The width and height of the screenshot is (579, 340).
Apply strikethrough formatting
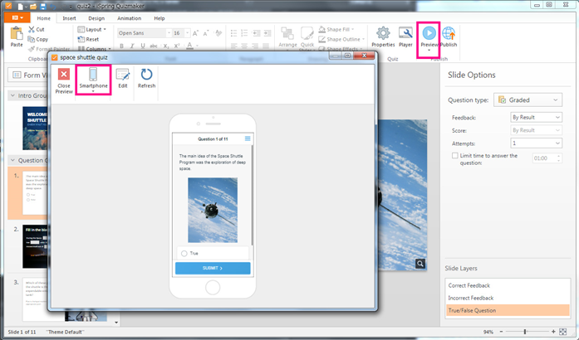tap(154, 46)
